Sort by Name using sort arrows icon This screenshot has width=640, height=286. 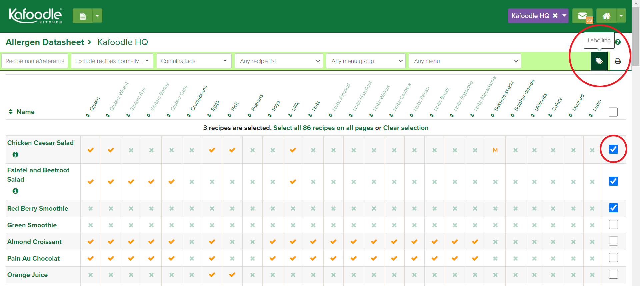point(11,112)
